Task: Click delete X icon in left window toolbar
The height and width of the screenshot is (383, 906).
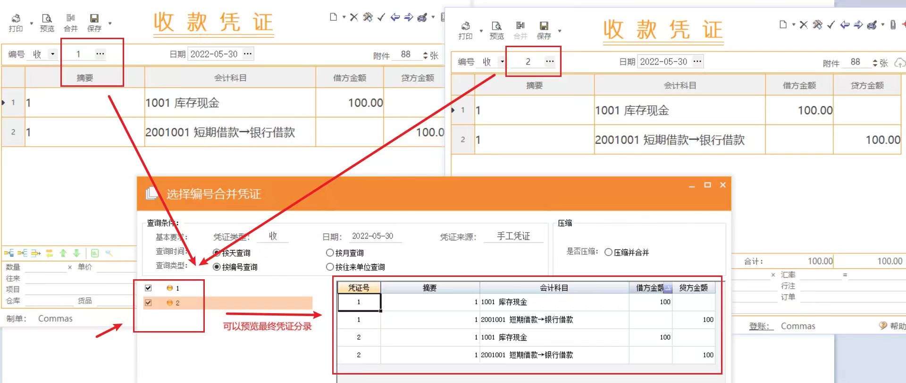Action: pos(354,17)
